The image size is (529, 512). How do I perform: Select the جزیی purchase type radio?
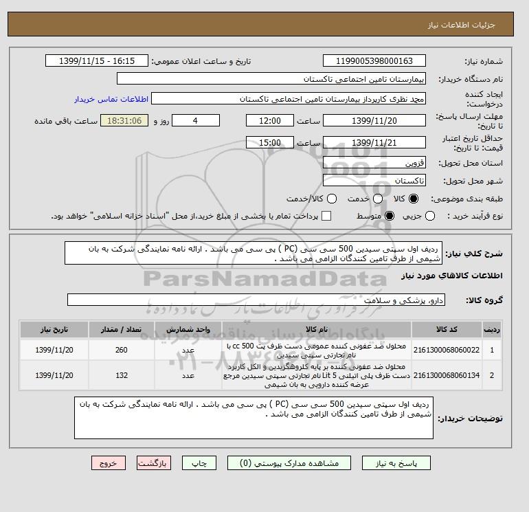(x=430, y=216)
